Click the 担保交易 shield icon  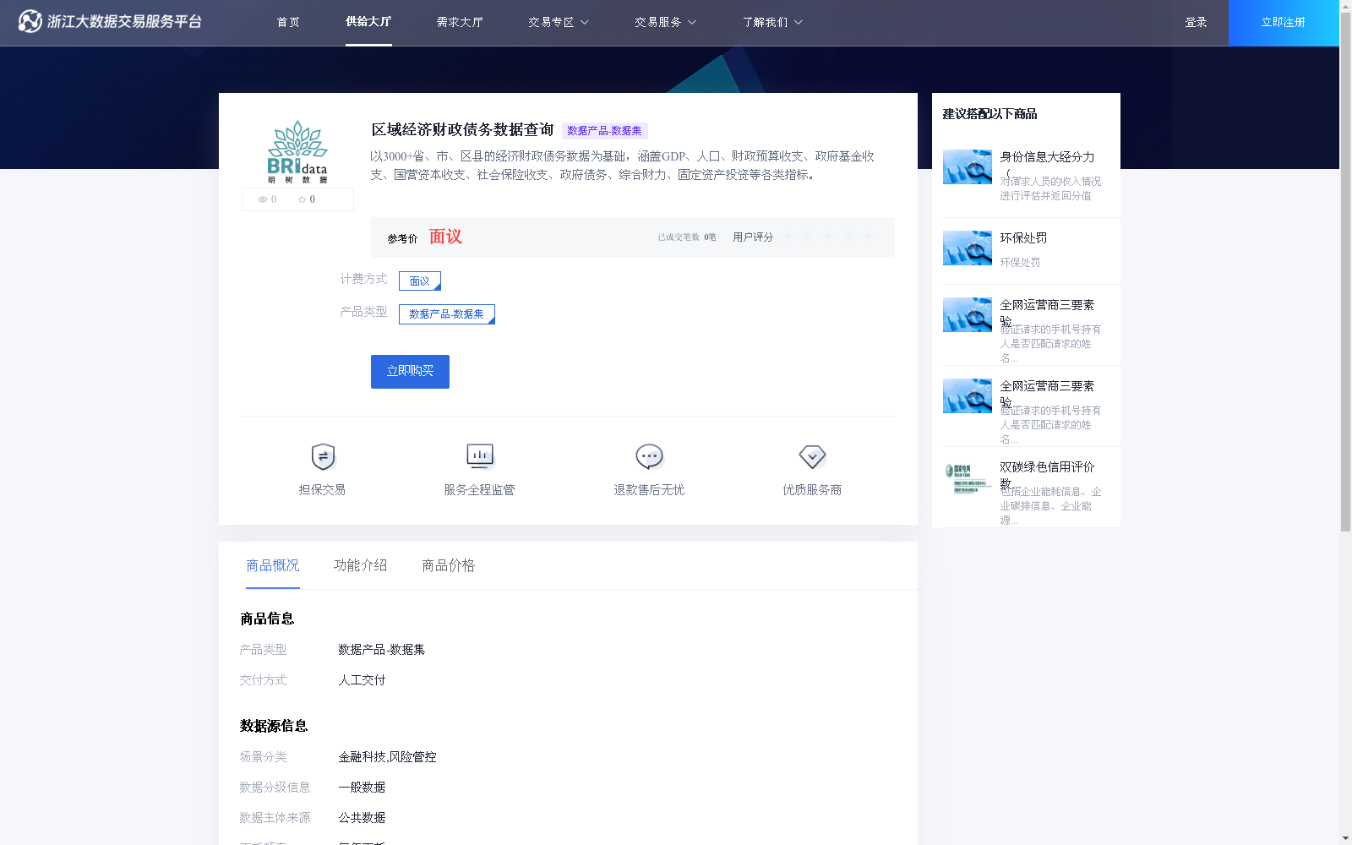(x=322, y=455)
